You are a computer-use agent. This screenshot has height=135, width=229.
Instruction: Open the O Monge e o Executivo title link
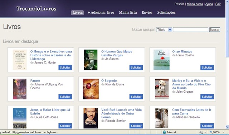(51, 55)
